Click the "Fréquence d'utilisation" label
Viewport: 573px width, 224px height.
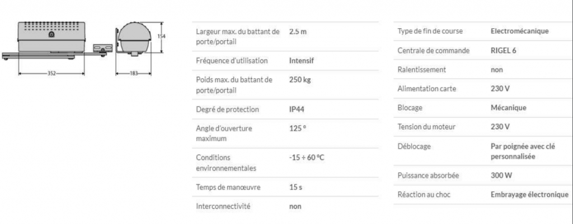[232, 61]
